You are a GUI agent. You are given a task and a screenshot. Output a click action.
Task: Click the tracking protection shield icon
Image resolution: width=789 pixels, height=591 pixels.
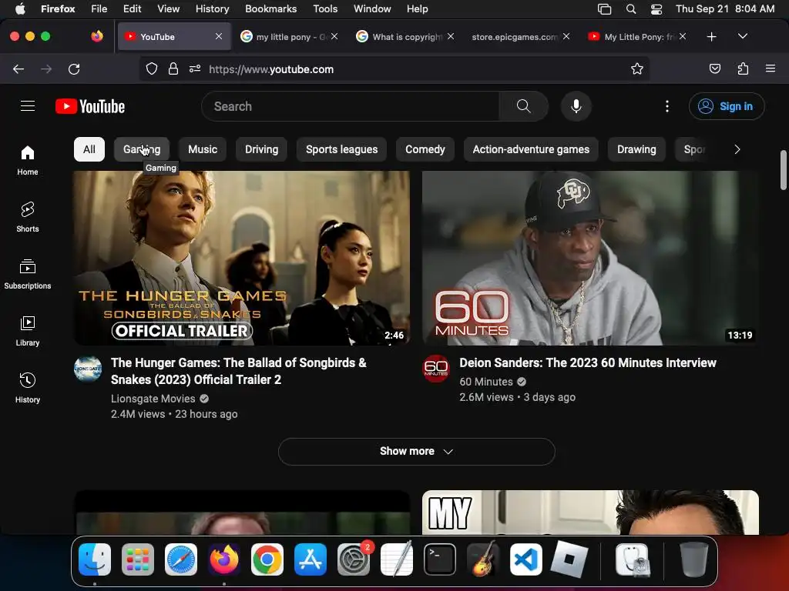[152, 68]
